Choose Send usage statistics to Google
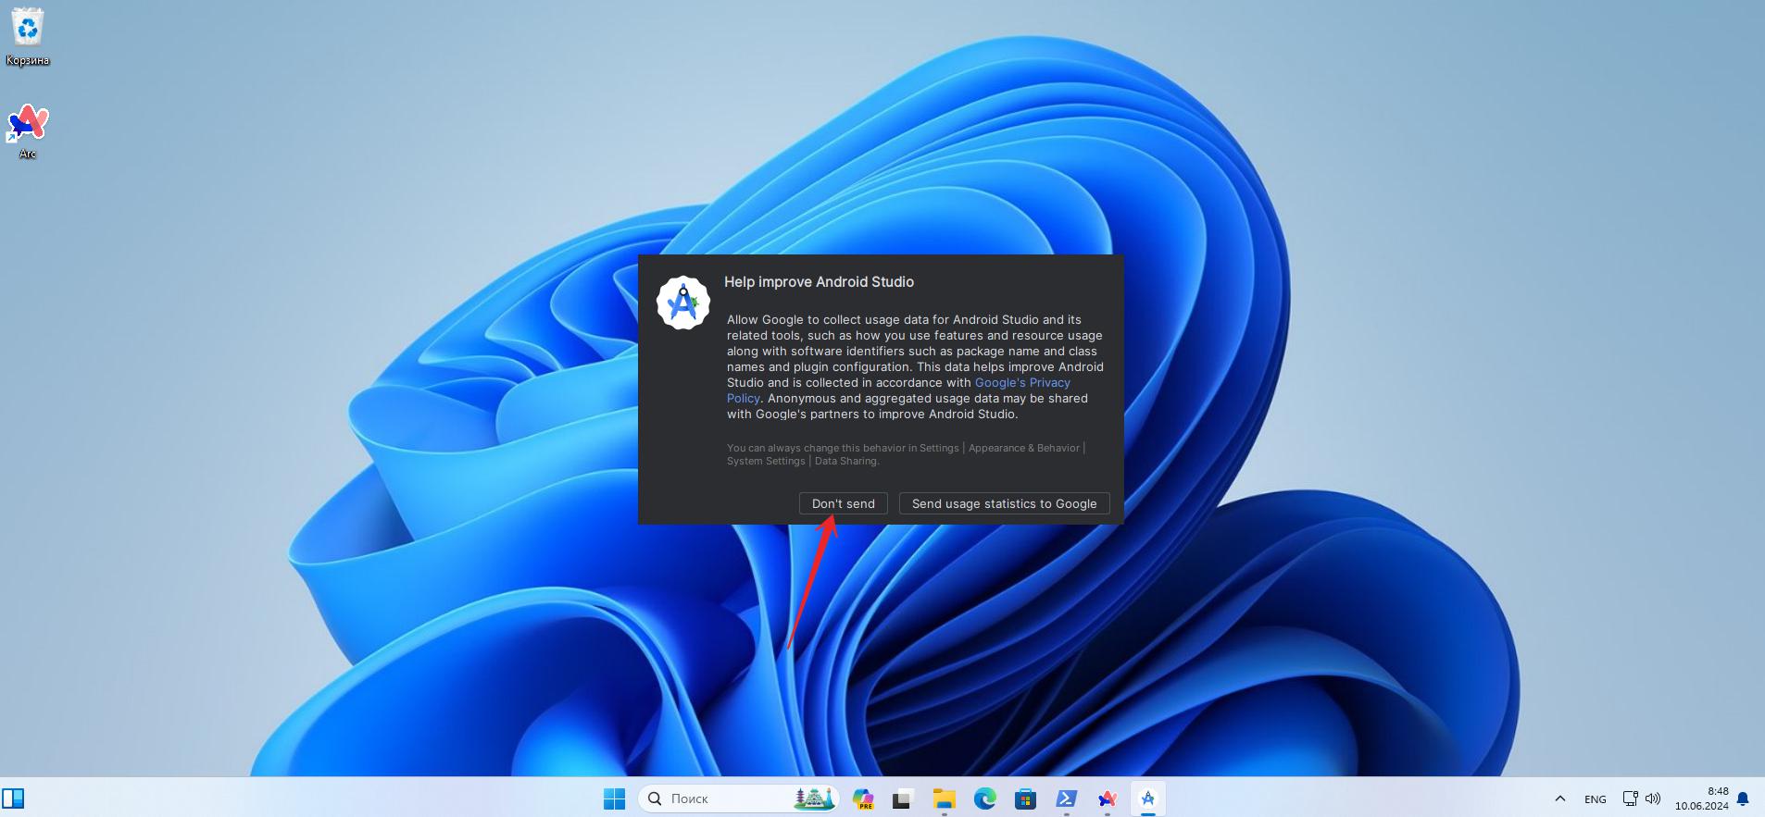The width and height of the screenshot is (1765, 817). [1004, 503]
